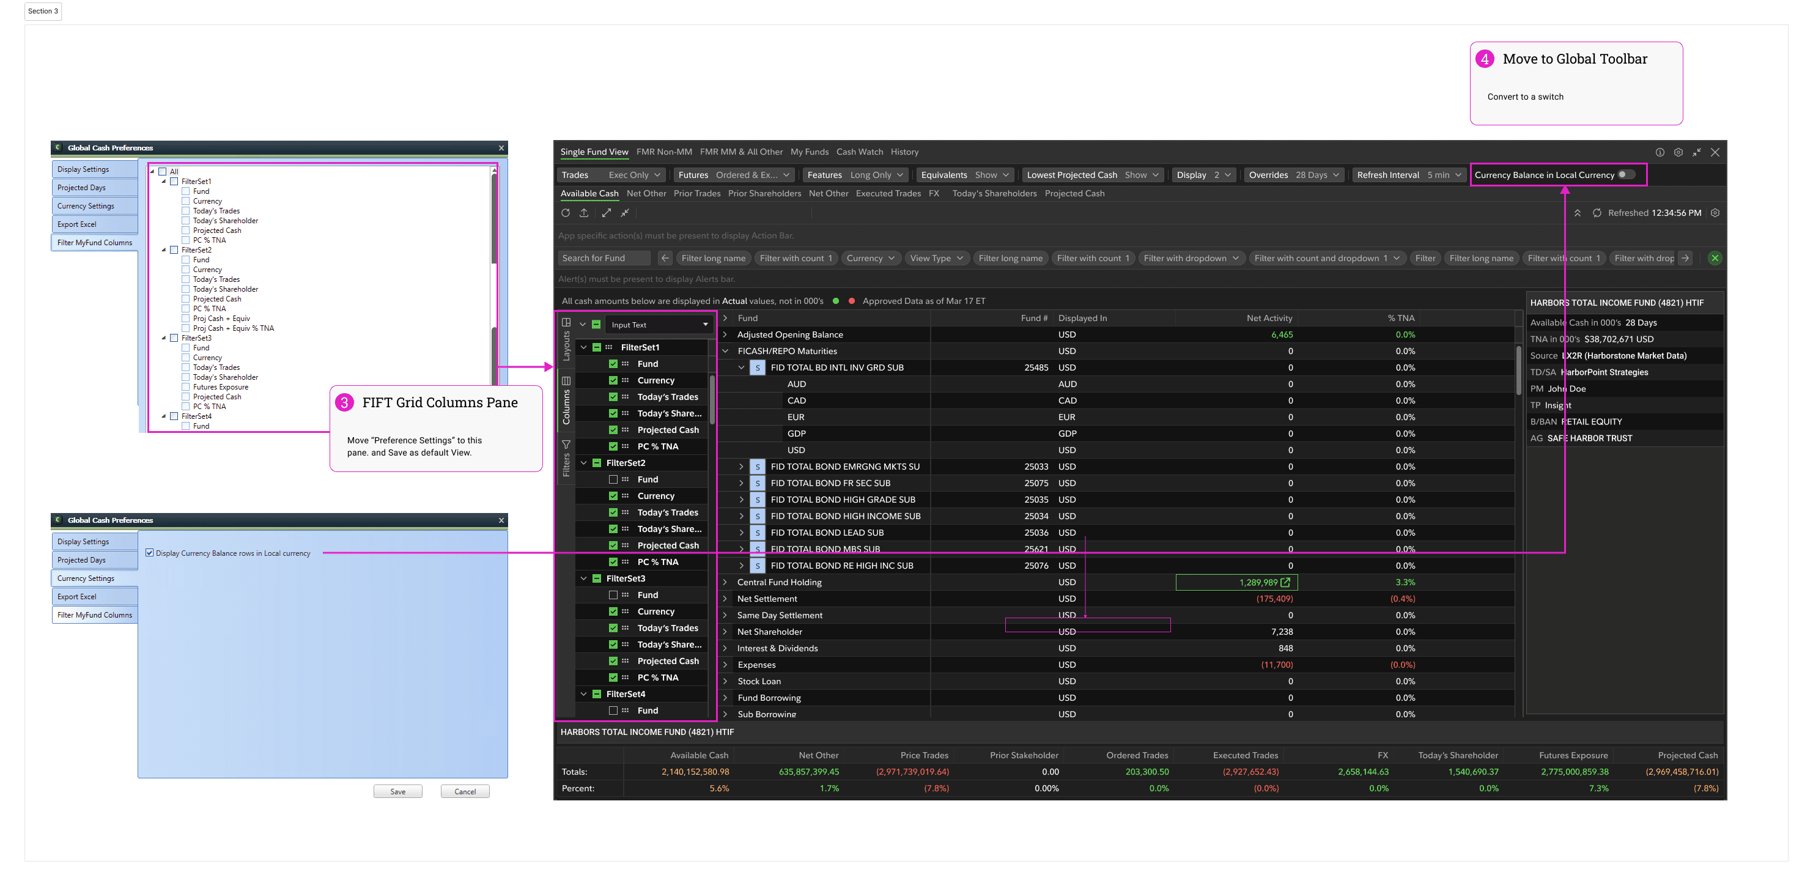The height and width of the screenshot is (886, 1813).
Task: Click the info icon in top bar
Action: point(1660,153)
